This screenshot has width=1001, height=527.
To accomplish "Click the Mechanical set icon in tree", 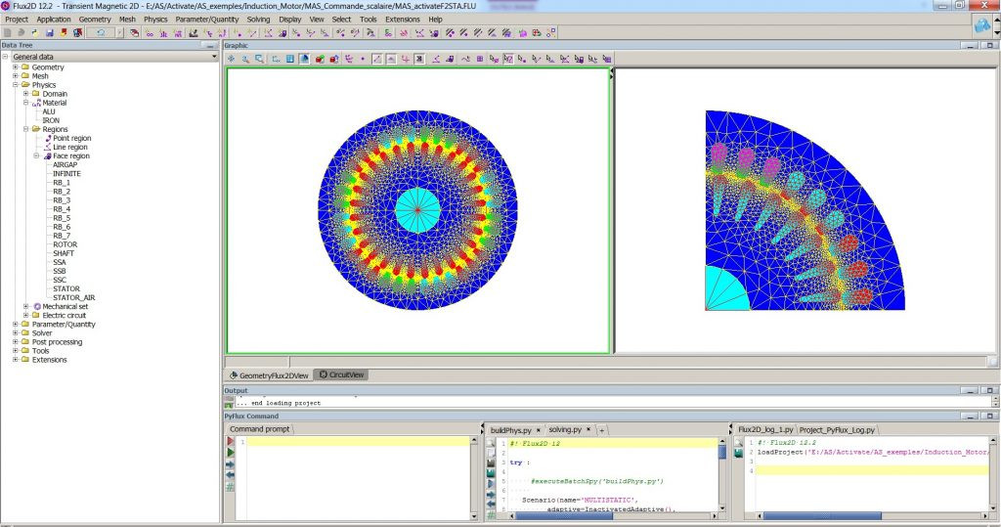I will 37,306.
